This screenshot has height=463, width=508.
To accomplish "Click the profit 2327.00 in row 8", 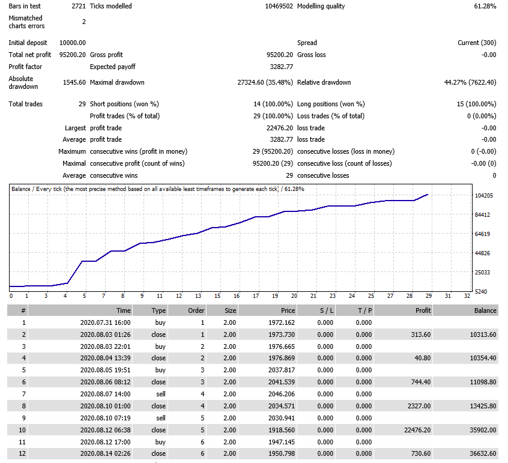I will [419, 406].
